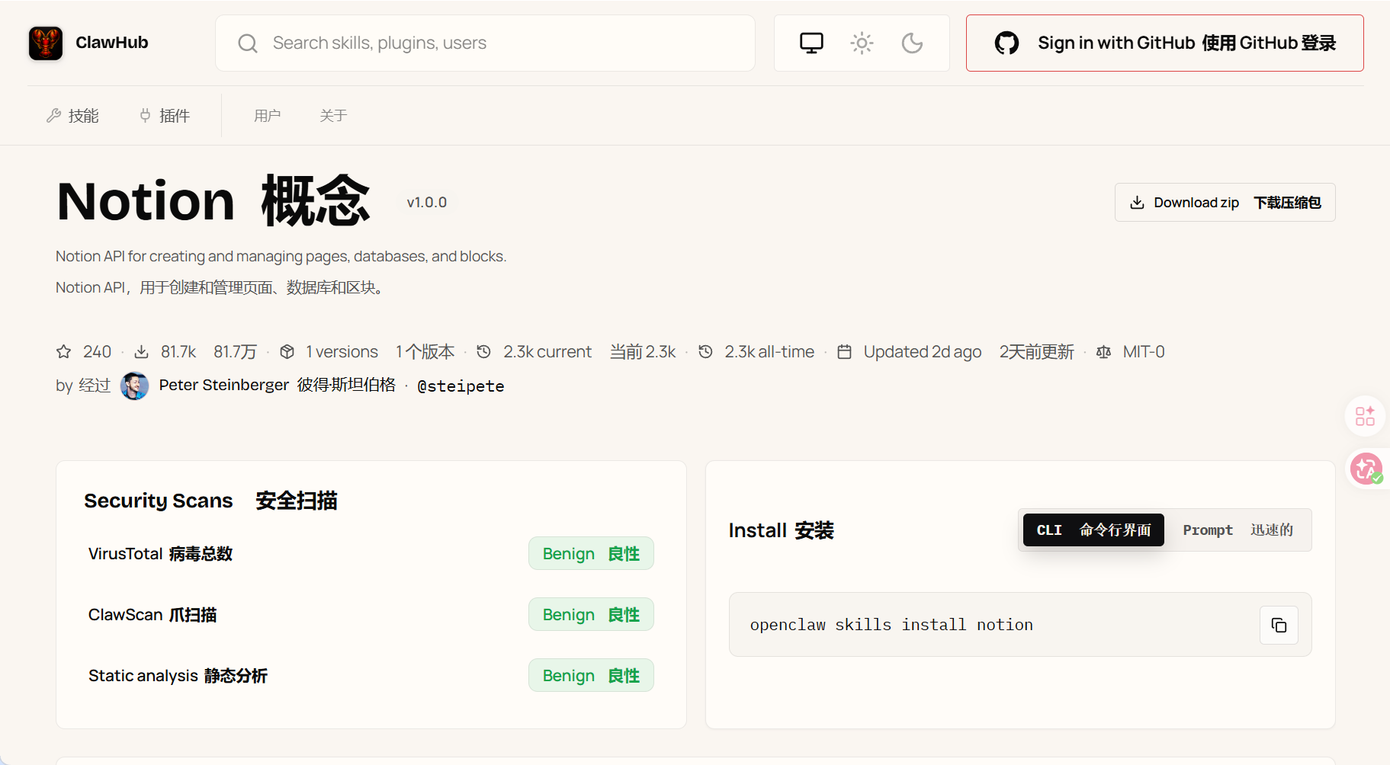Screen dimensions: 1390x765
Task: Switch to dark theme moon icon
Action: pyautogui.click(x=912, y=43)
